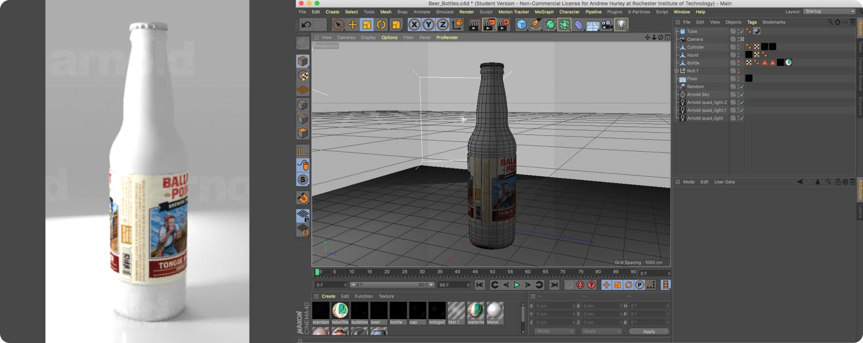The width and height of the screenshot is (863, 343).
Task: Click the Undo arrow in the top toolbar
Action: (x=306, y=25)
